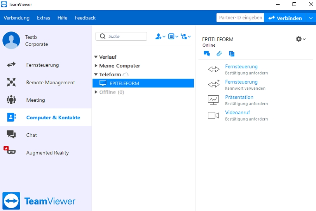Click the Verbinden button
Viewport: 316px width, 211px height.
(x=285, y=18)
